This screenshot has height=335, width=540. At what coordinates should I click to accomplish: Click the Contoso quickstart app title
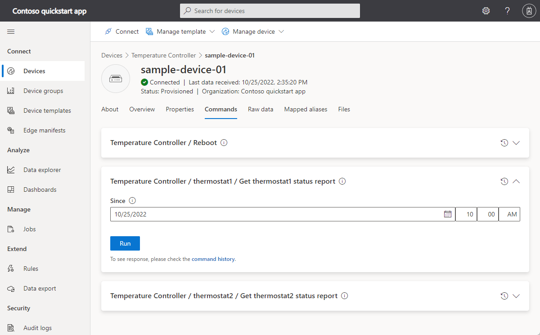click(x=49, y=11)
